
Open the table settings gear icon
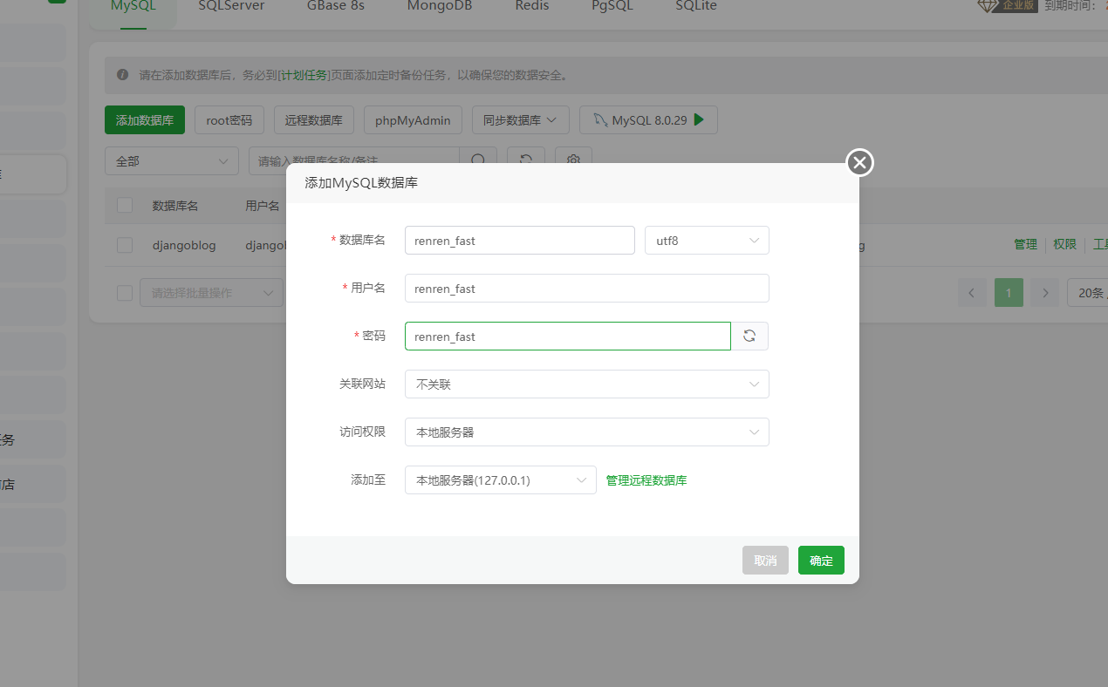pos(573,160)
